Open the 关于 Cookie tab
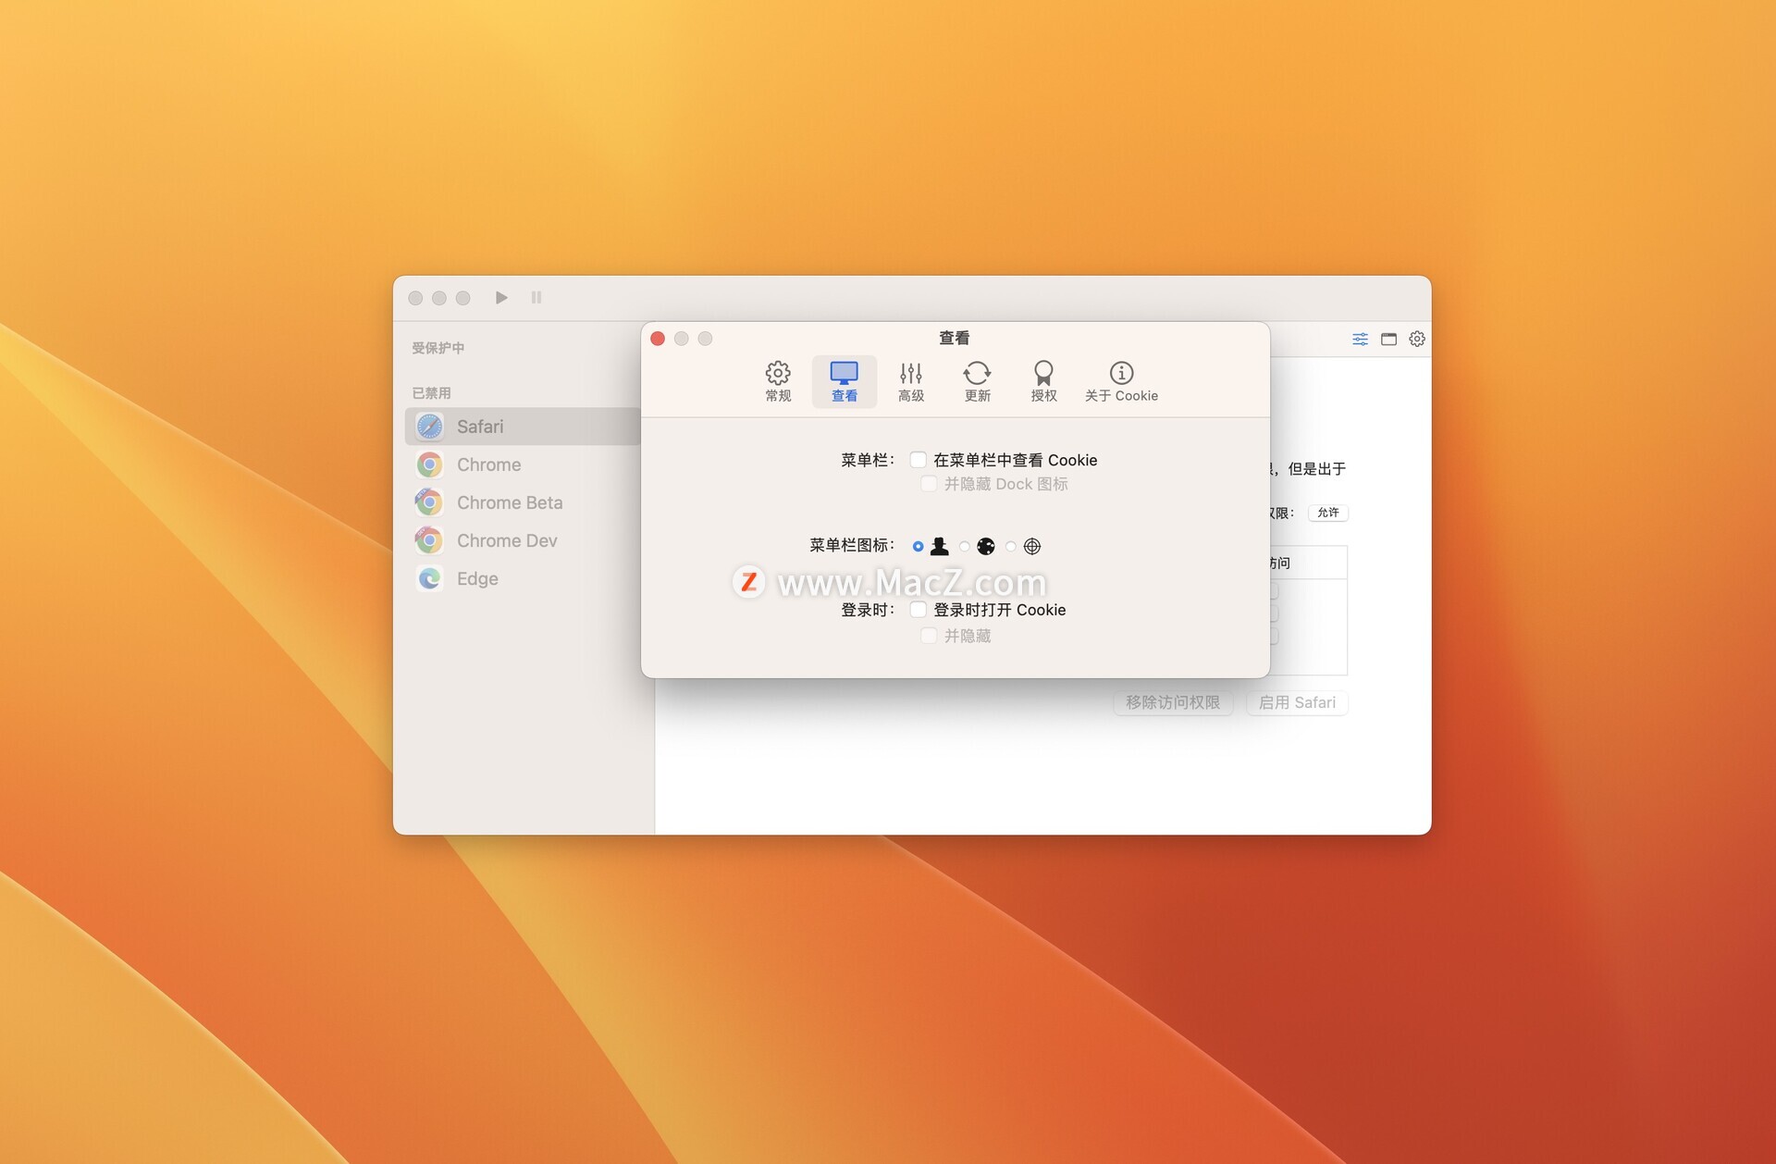 coord(1121,381)
